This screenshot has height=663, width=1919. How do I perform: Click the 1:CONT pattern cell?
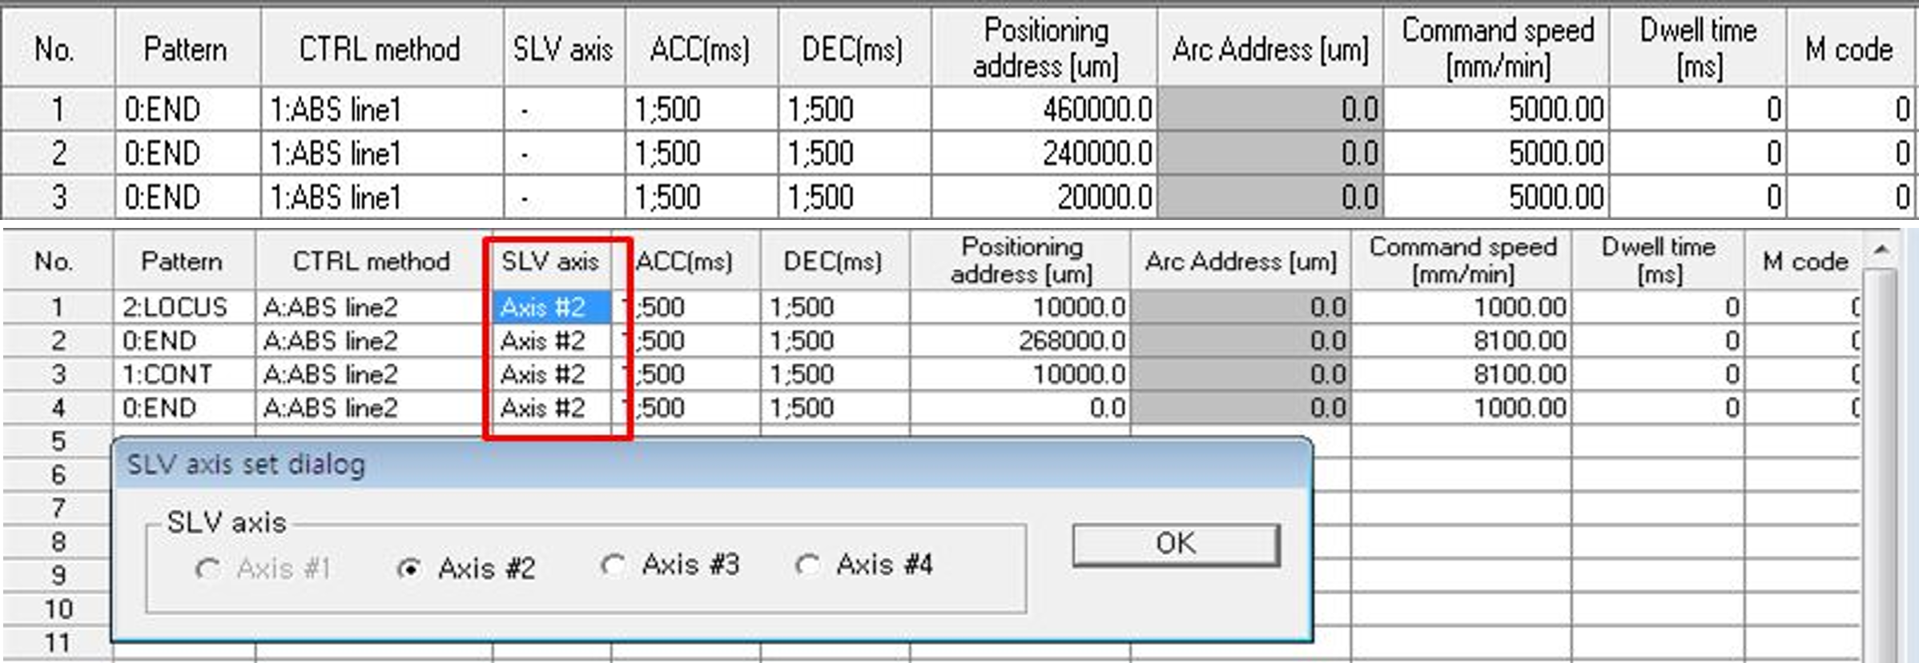pyautogui.click(x=184, y=374)
